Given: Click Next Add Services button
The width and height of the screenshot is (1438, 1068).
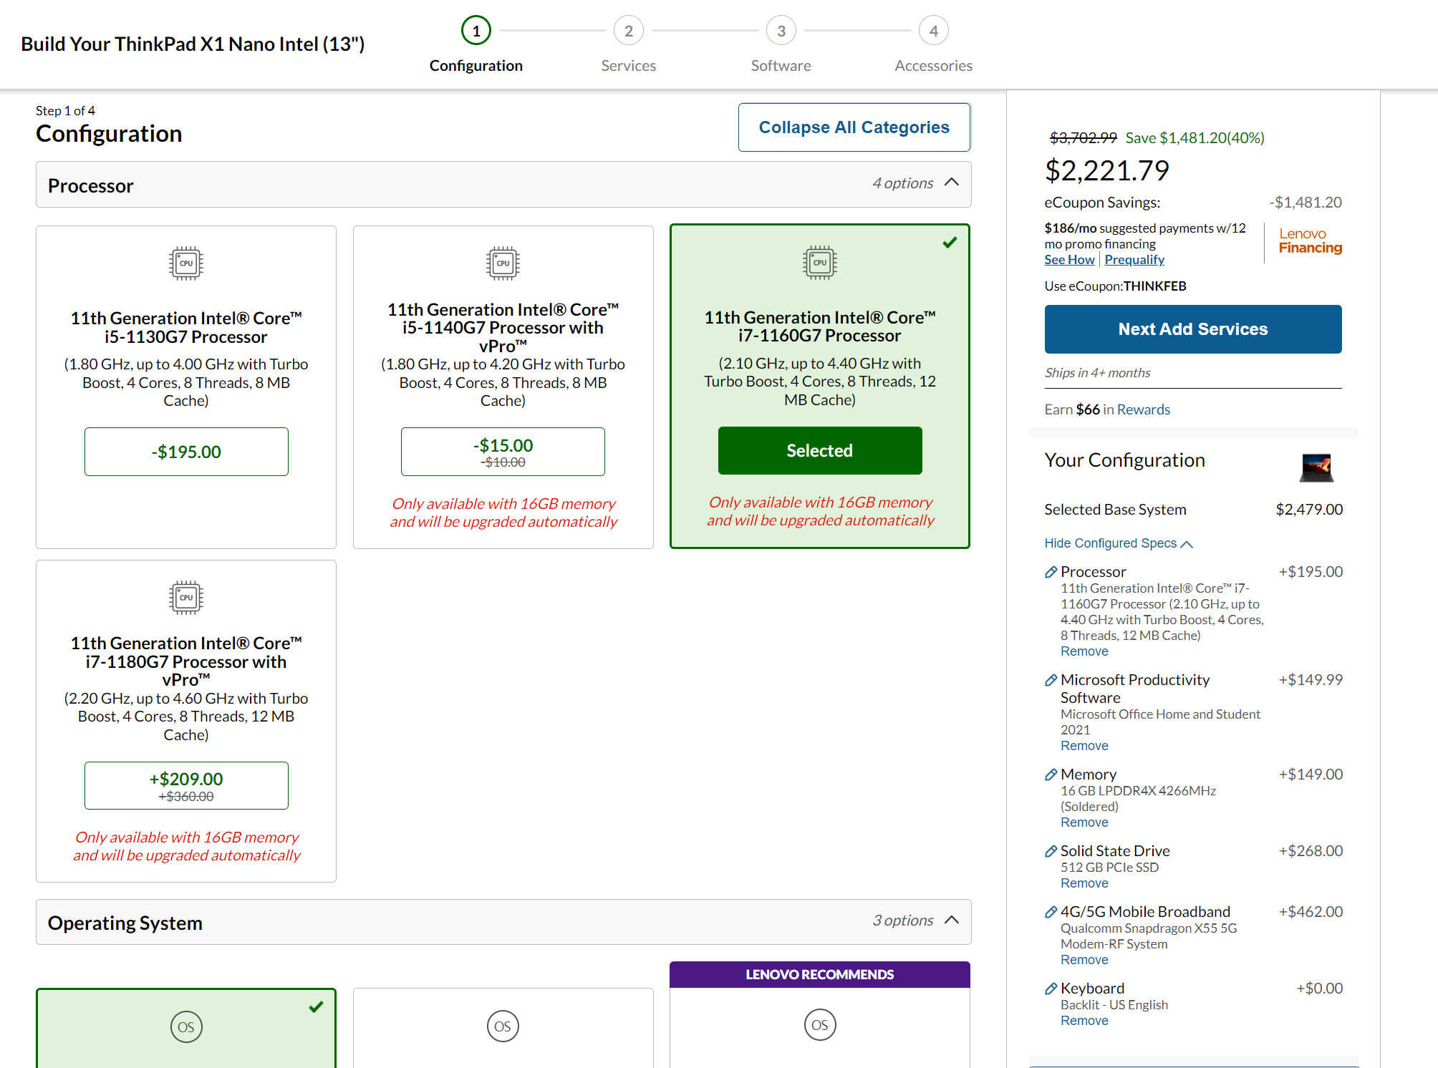Looking at the screenshot, I should (x=1193, y=329).
